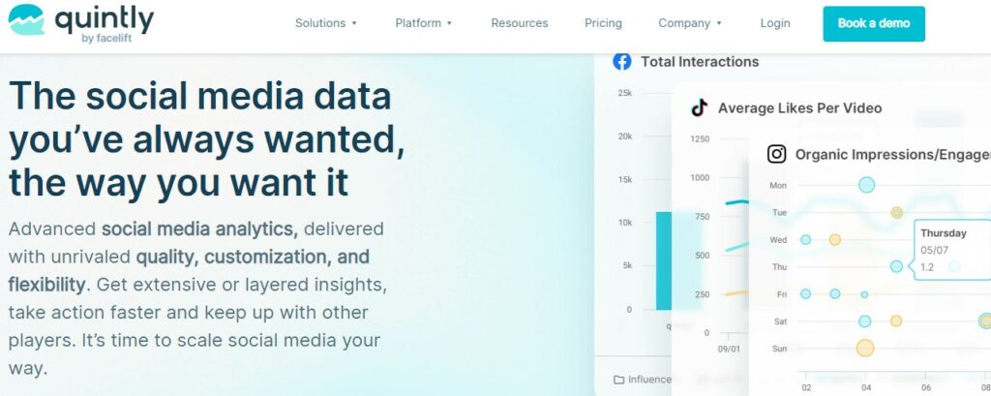Click the Instagram icon by Organic Impressions

click(x=776, y=154)
